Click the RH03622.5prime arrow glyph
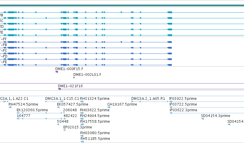244x143 pixels. 82,113
